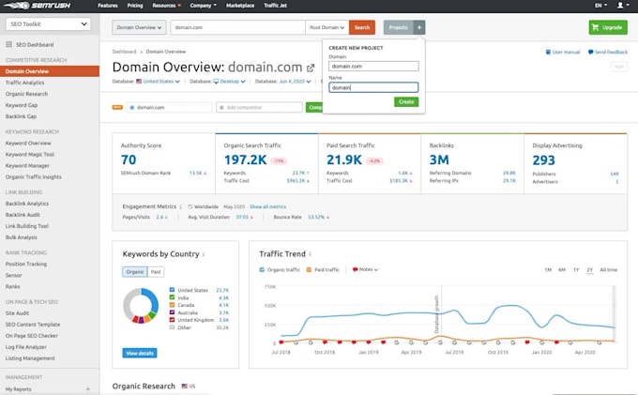Screen dimensions: 638x395
Task: Open the Domain Overview search type dropdown
Action: coord(139,27)
